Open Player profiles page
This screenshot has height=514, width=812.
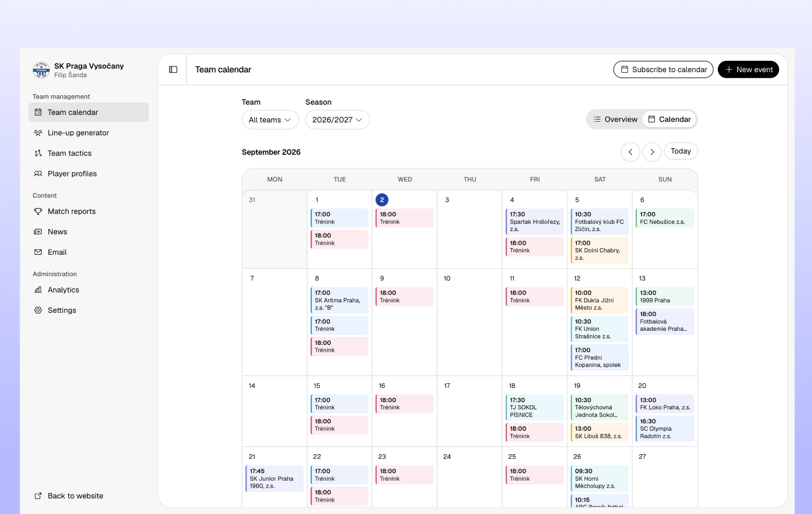tap(89, 174)
